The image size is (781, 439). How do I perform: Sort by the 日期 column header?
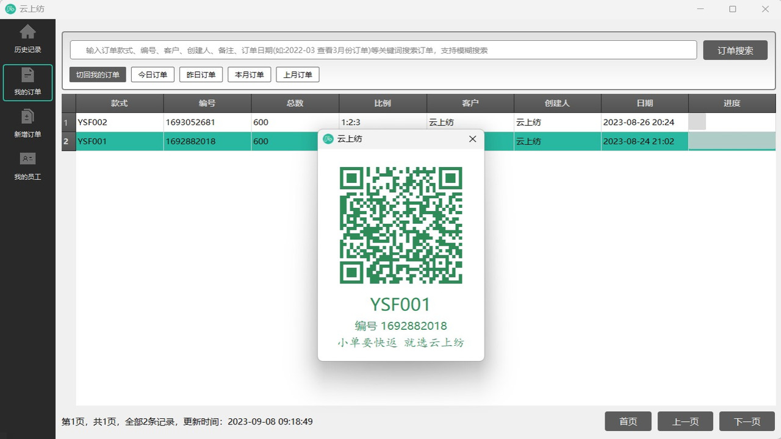(644, 103)
